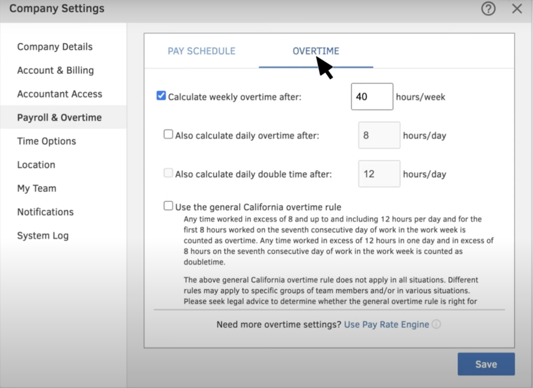Open the Use Pay Rate Engine link
Screen dimensions: 533x388
[x=386, y=324]
